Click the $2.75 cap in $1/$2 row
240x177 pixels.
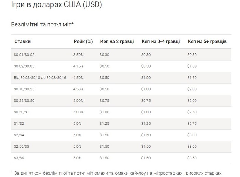[192, 124]
